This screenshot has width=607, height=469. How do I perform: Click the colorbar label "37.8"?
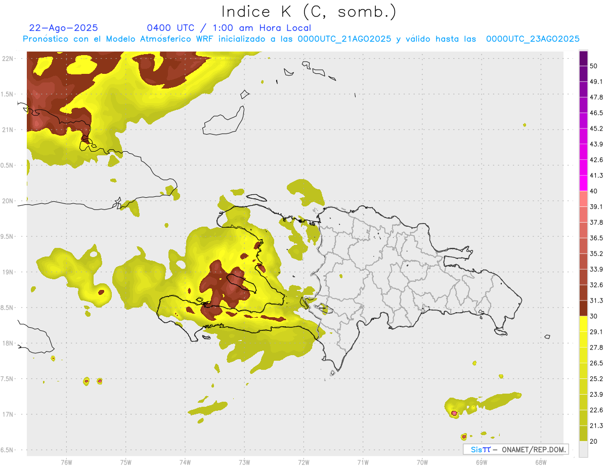click(596, 222)
